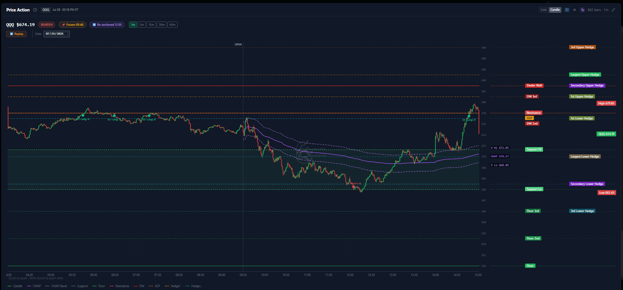Click the SGP orange level label
The image size is (623, 290).
[529, 118]
